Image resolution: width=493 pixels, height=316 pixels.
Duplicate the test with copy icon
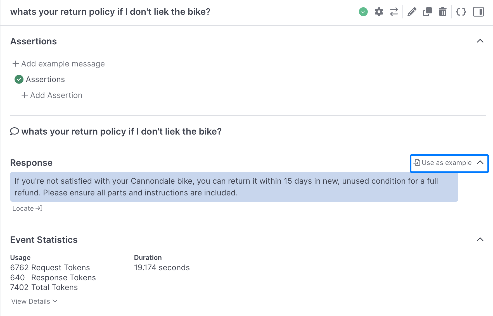click(427, 12)
